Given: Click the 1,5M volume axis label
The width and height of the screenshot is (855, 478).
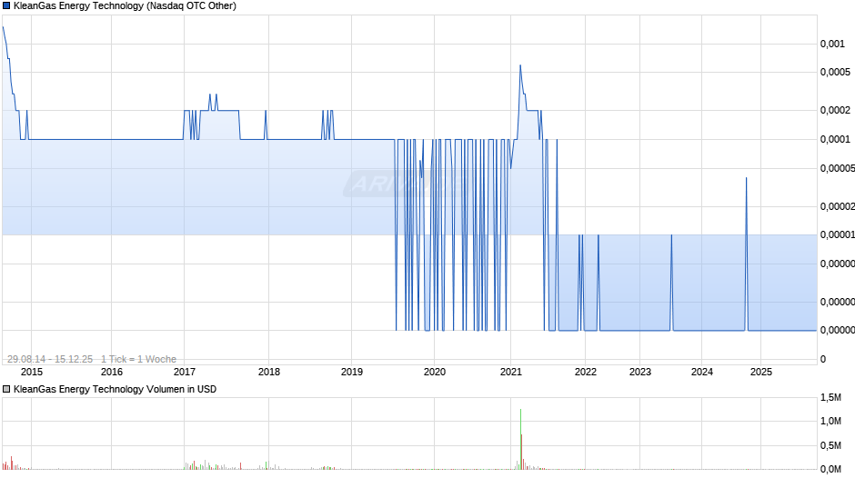Looking at the screenshot, I should (x=831, y=398).
